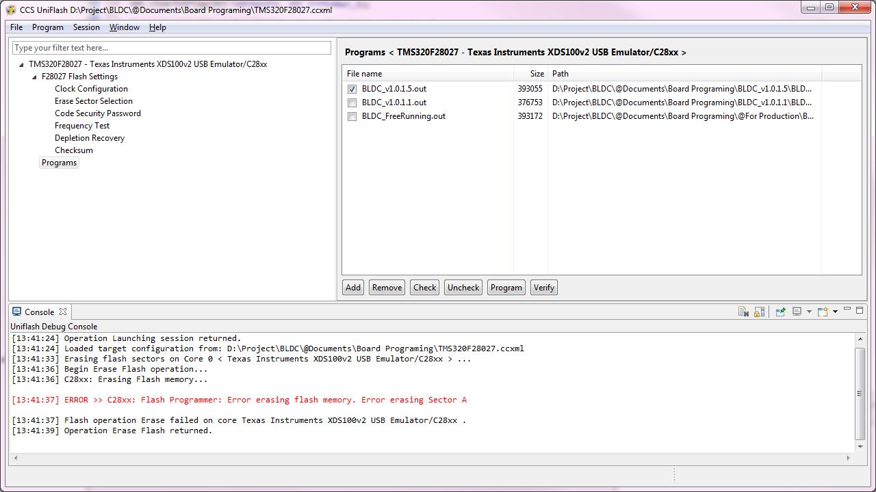Image resolution: width=876 pixels, height=492 pixels.
Task: Click the Verify button
Action: 543,288
